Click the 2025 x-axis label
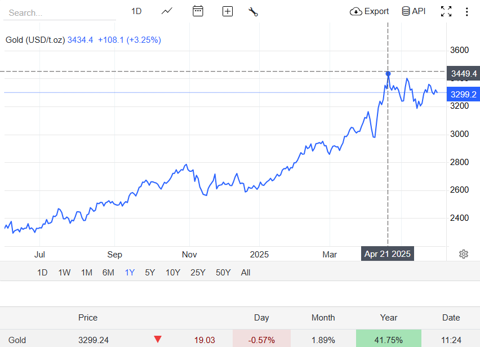Image resolution: width=480 pixels, height=347 pixels. [x=259, y=254]
